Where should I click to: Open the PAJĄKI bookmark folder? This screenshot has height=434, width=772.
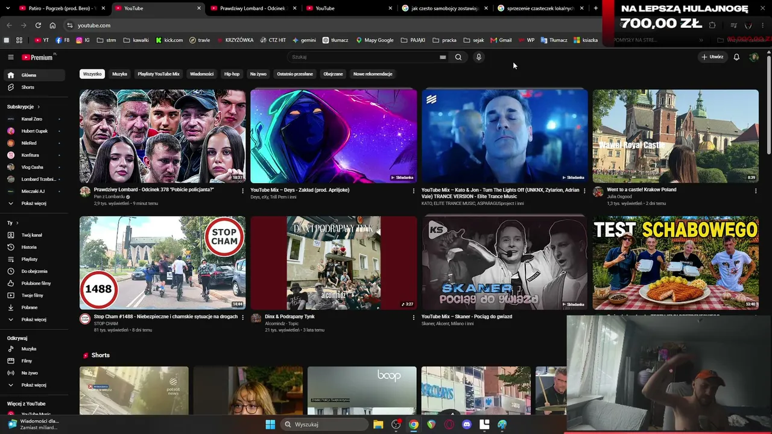coord(413,40)
